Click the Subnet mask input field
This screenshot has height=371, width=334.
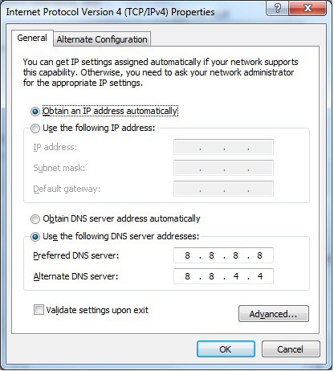tap(223, 168)
